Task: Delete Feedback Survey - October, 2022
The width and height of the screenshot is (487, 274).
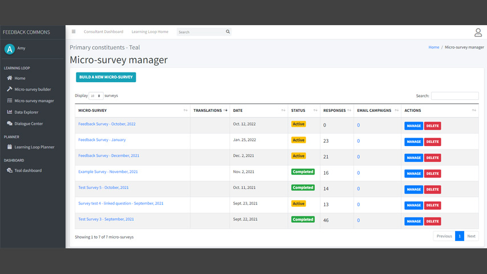Action: tap(432, 126)
